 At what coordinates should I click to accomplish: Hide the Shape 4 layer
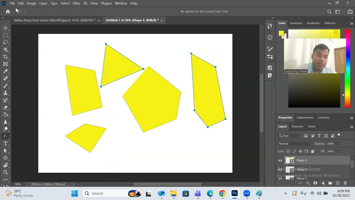(280, 160)
